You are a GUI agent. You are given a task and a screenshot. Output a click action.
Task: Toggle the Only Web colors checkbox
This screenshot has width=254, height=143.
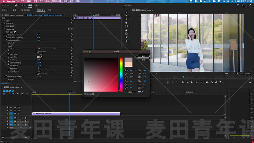tap(85, 94)
